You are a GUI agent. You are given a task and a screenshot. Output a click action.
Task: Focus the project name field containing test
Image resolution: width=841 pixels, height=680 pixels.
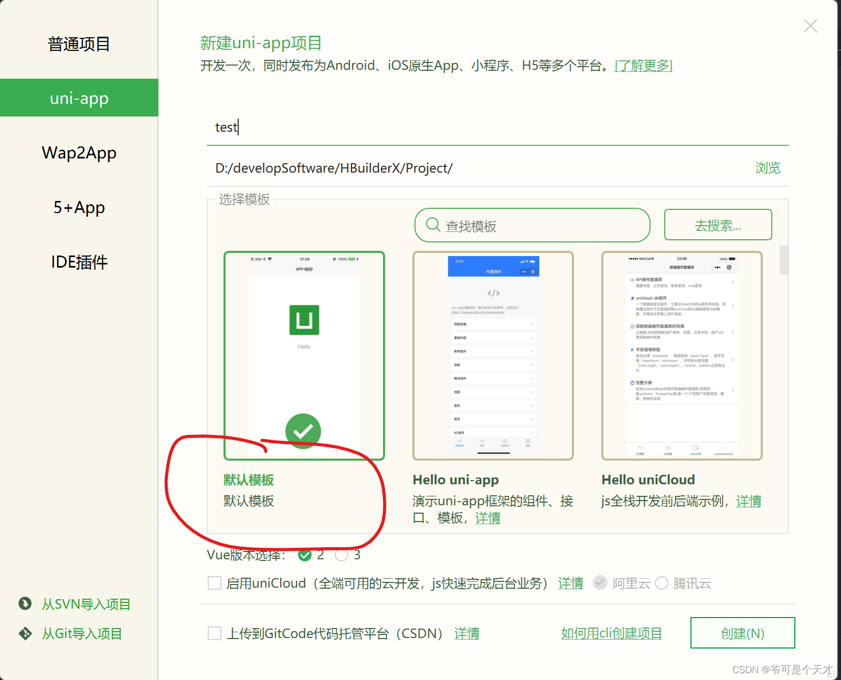[x=497, y=127]
